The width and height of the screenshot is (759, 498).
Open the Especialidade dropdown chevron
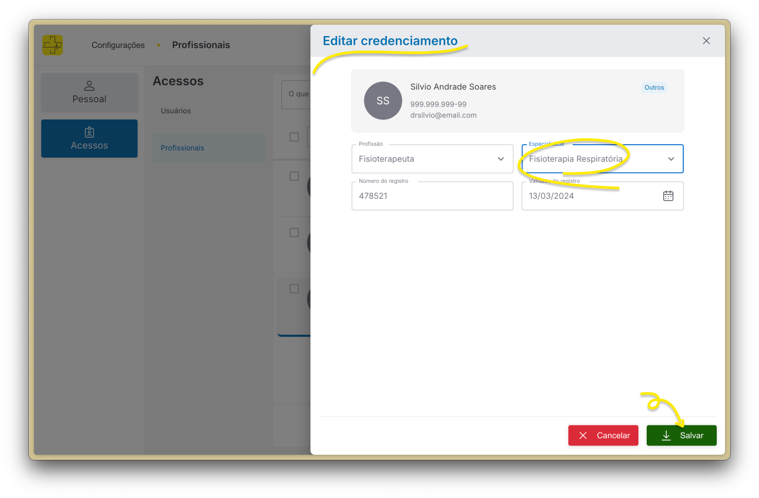point(671,159)
